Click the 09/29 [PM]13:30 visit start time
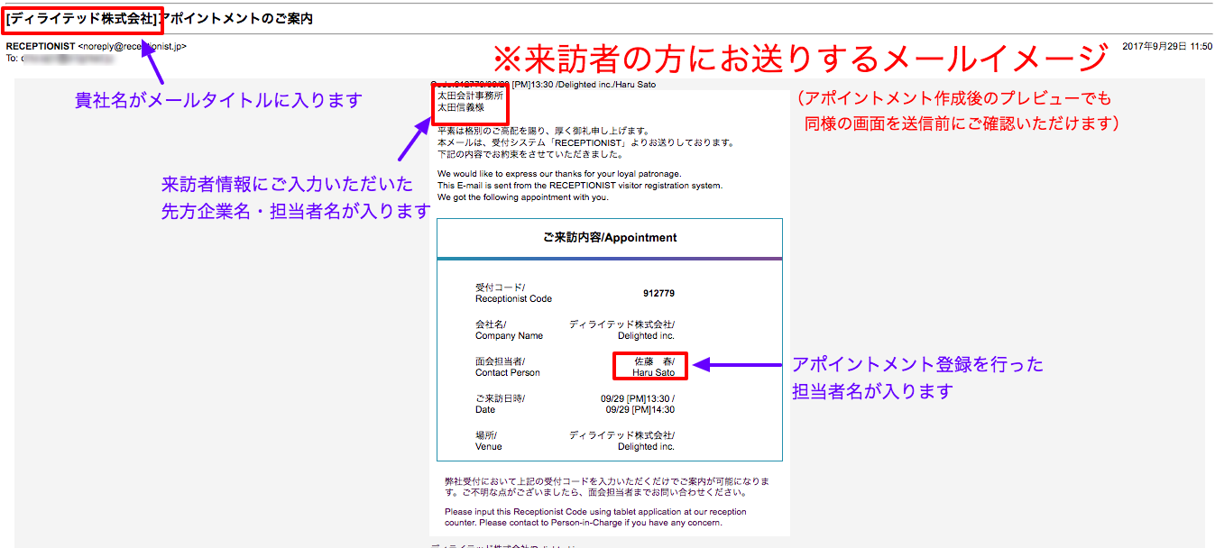Image resolution: width=1215 pixels, height=548 pixels. click(638, 397)
